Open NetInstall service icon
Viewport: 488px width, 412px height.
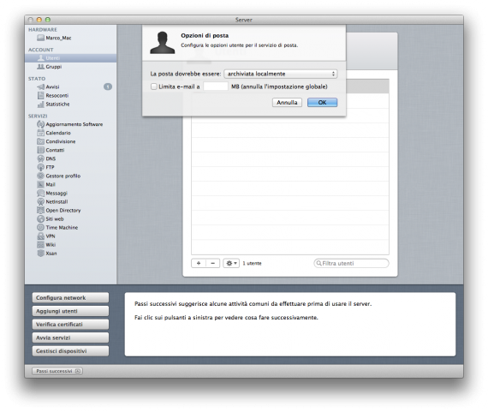click(40, 202)
